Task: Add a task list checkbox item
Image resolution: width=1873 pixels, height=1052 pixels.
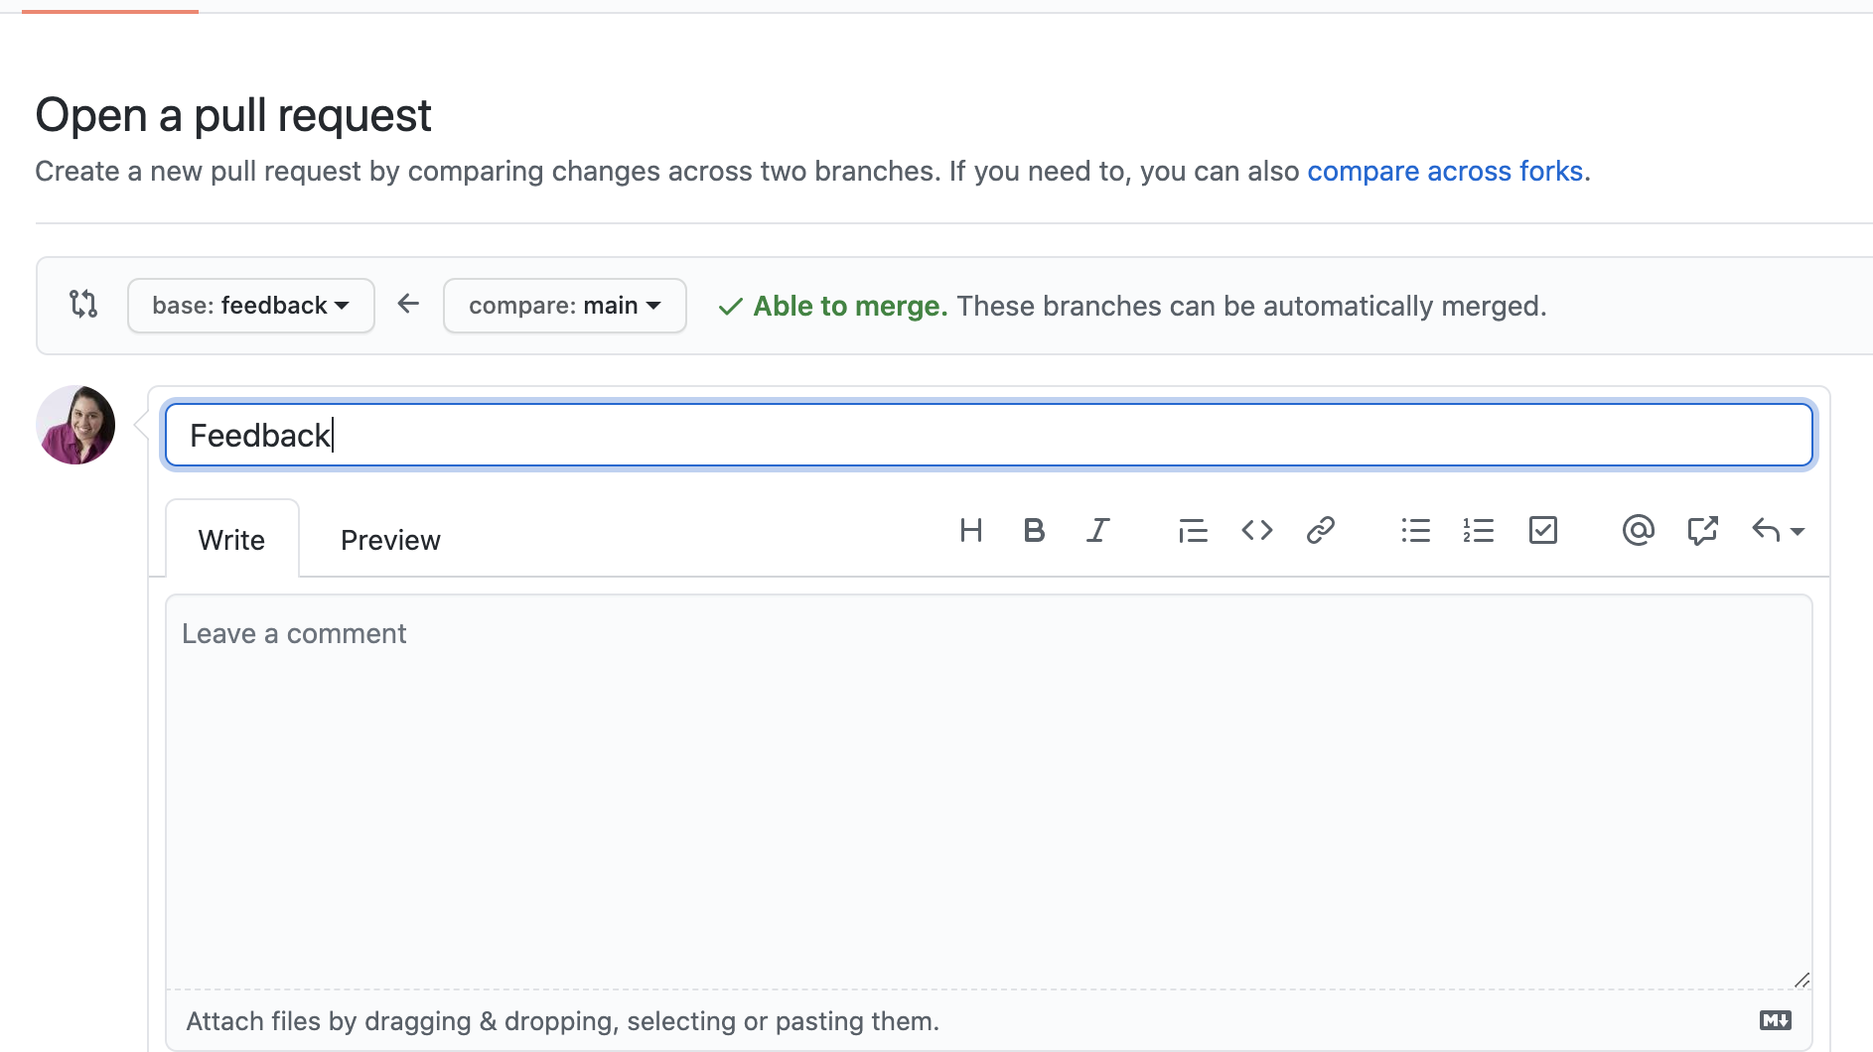Action: [x=1541, y=530]
